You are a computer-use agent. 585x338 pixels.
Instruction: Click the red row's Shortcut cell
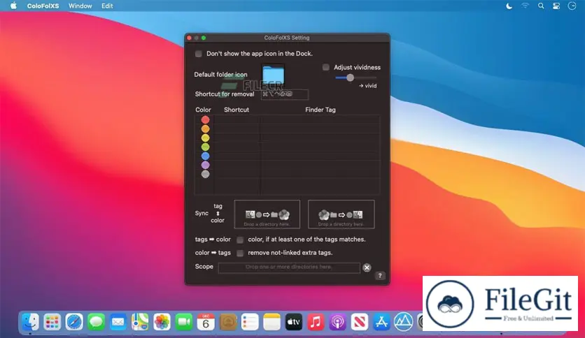[x=237, y=120]
